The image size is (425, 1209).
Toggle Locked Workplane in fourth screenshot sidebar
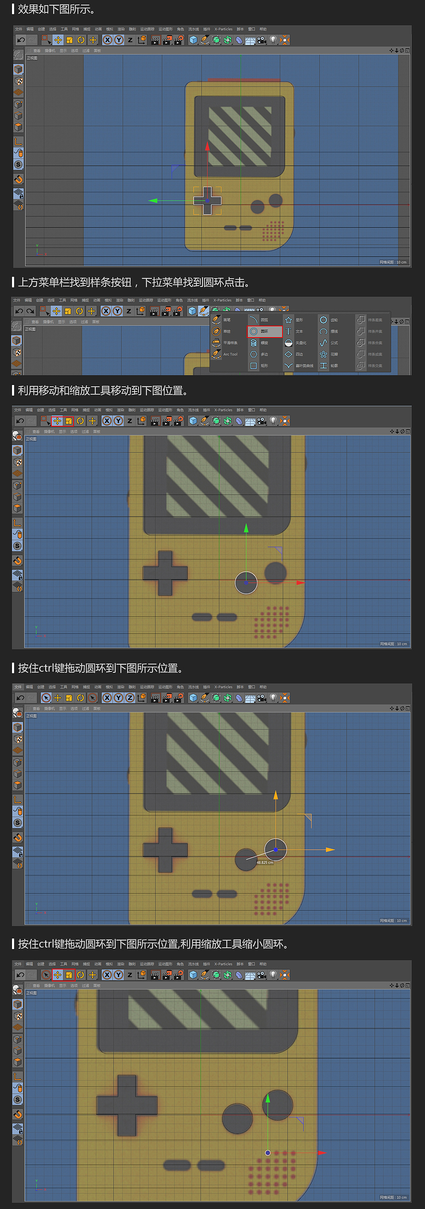point(17,852)
